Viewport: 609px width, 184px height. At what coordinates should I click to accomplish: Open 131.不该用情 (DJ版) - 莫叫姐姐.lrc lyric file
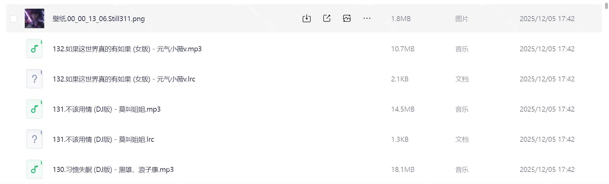[103, 139]
